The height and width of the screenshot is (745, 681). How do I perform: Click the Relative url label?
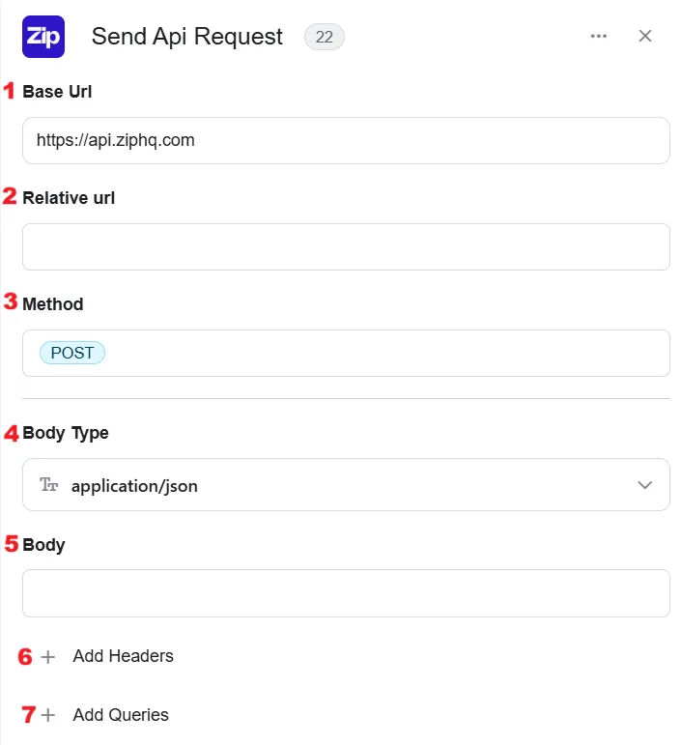(x=69, y=198)
